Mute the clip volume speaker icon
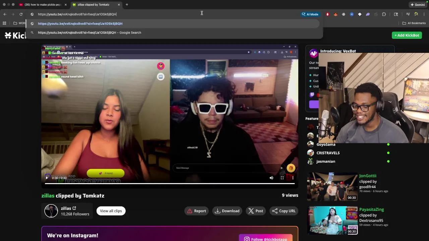The image size is (429, 241). (x=271, y=178)
